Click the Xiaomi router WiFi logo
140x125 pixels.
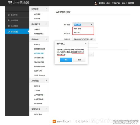[x=10, y=3]
